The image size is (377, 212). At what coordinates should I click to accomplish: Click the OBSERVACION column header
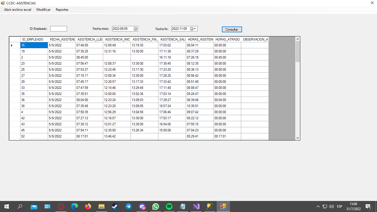pyautogui.click(x=255, y=39)
